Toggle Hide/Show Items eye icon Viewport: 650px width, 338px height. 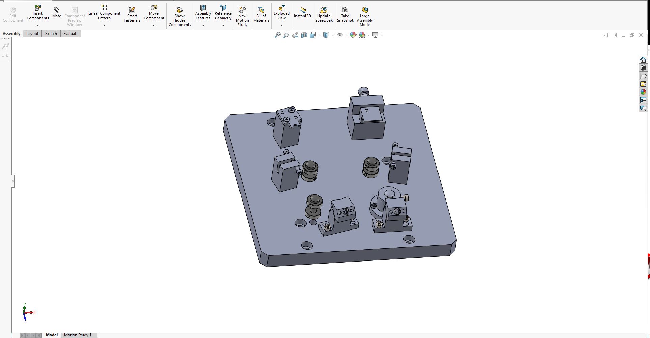340,35
